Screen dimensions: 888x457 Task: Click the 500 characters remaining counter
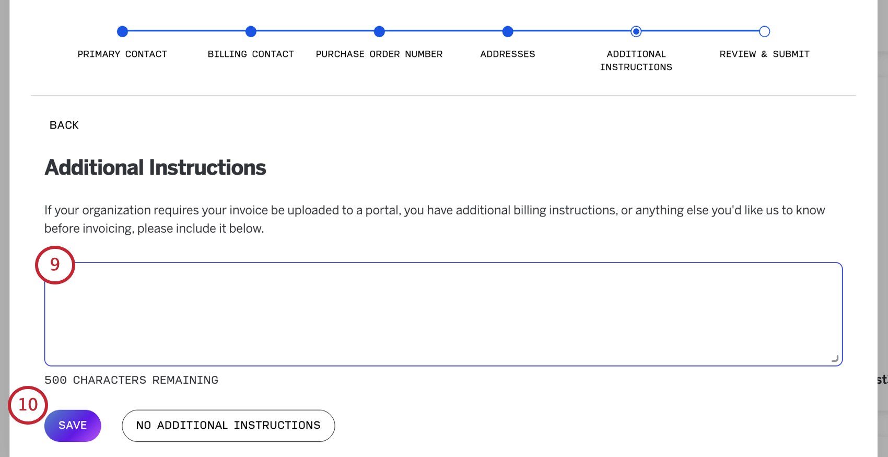131,380
